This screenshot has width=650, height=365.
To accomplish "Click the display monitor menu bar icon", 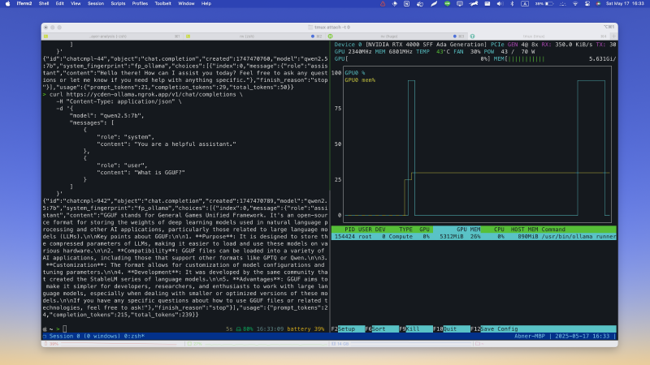I will tap(460, 4).
